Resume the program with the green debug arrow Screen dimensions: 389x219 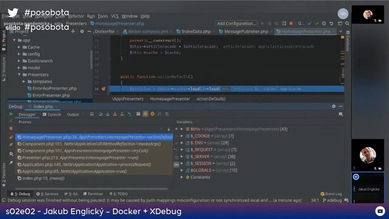[x=11, y=114]
